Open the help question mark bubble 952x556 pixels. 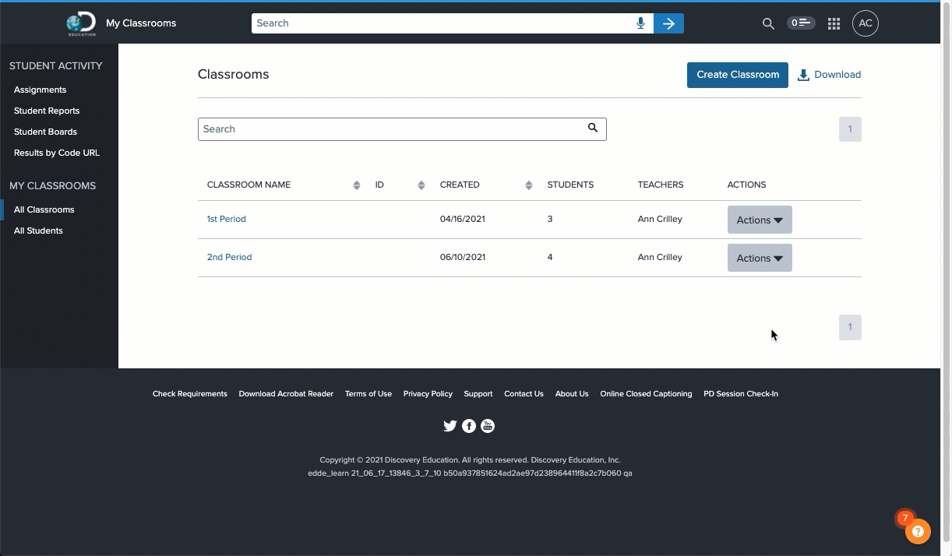(x=918, y=531)
